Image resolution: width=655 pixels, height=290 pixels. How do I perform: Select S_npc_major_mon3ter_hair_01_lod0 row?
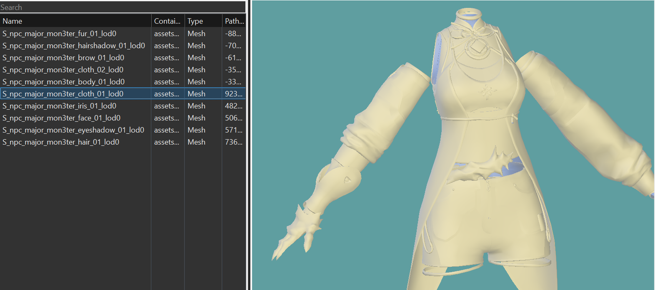tap(123, 142)
